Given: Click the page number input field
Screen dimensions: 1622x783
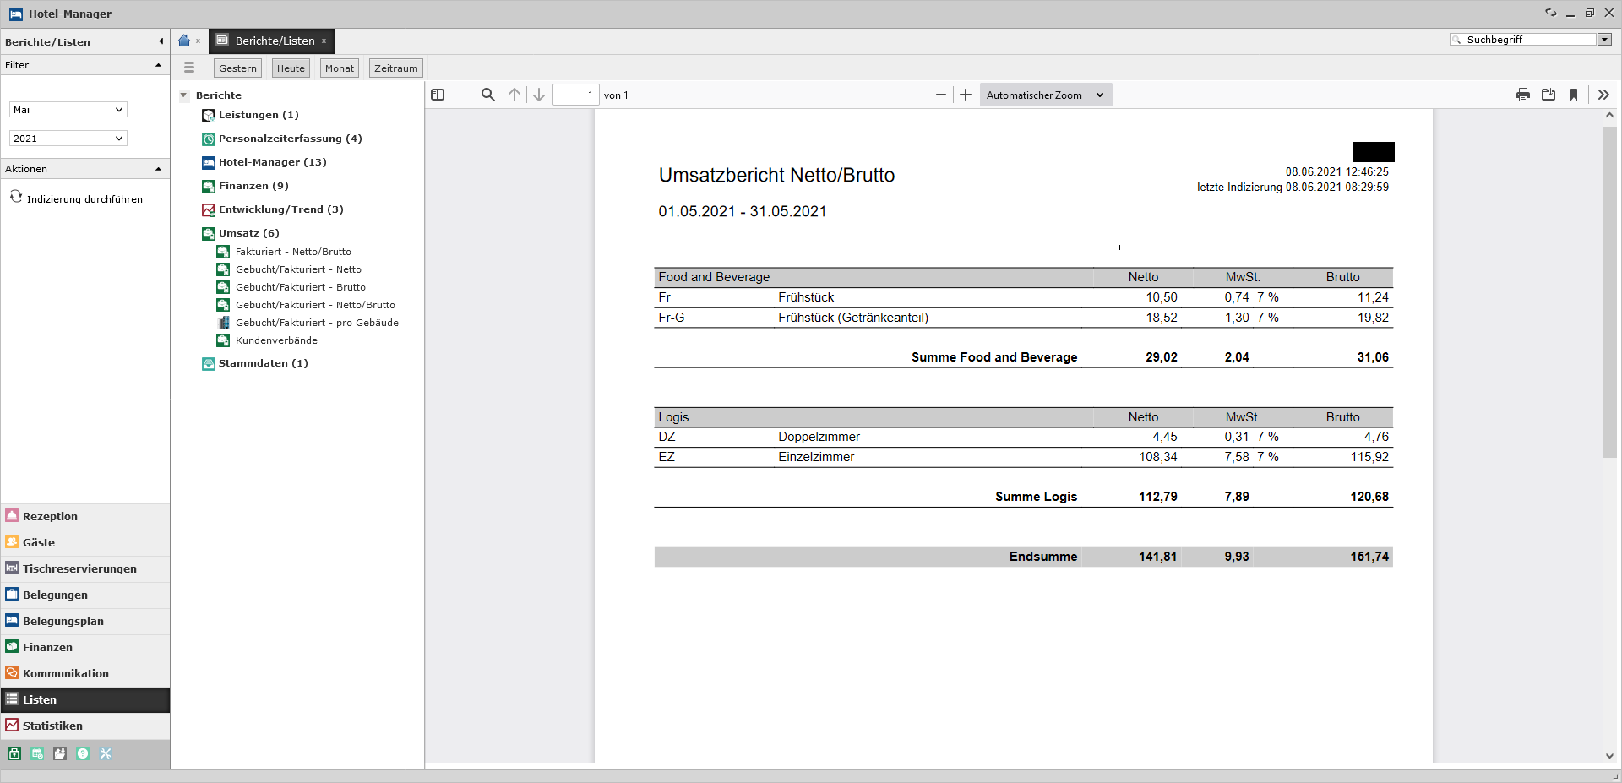Looking at the screenshot, I should click(576, 95).
